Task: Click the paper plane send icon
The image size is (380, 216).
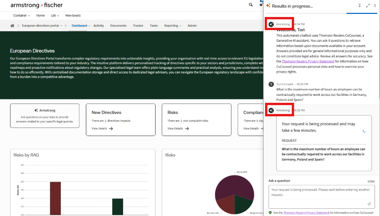Action: click(369, 204)
